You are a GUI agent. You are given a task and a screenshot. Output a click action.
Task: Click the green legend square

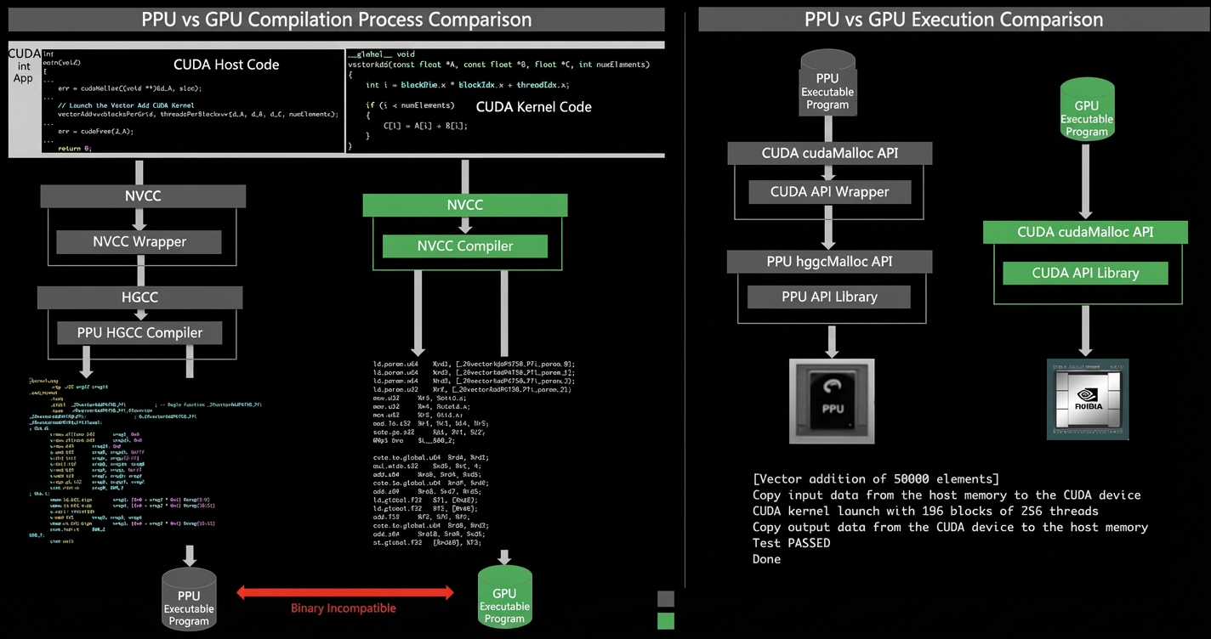coord(666,621)
